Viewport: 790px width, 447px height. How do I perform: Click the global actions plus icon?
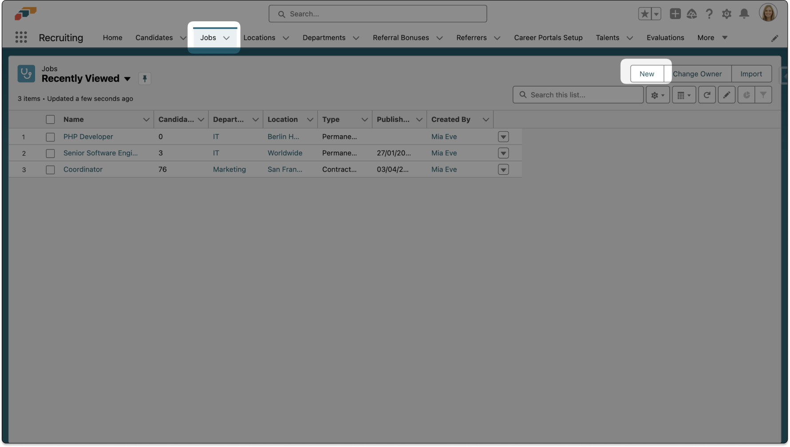tap(675, 14)
